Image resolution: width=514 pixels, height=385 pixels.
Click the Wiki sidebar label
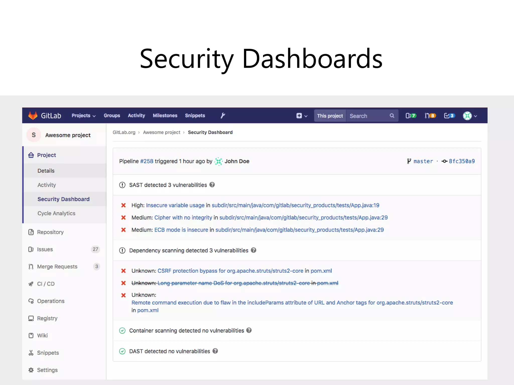point(42,335)
